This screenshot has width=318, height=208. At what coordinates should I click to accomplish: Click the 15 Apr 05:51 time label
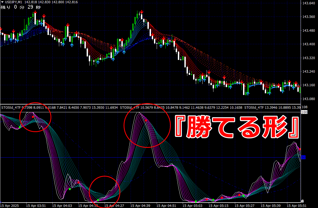click(297, 206)
